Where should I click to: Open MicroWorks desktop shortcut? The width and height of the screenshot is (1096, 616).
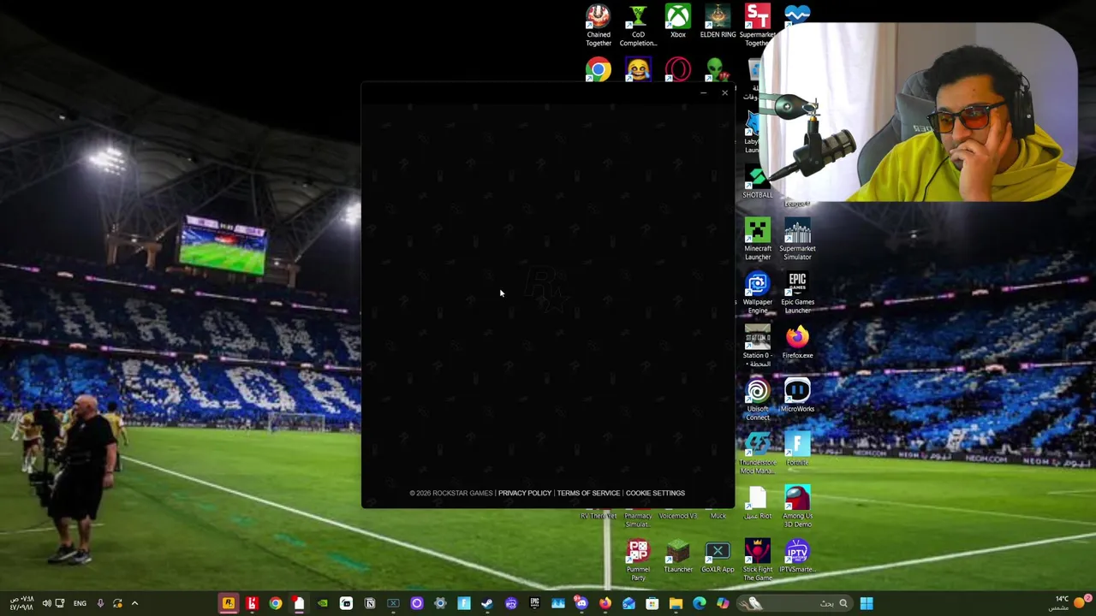click(x=797, y=395)
